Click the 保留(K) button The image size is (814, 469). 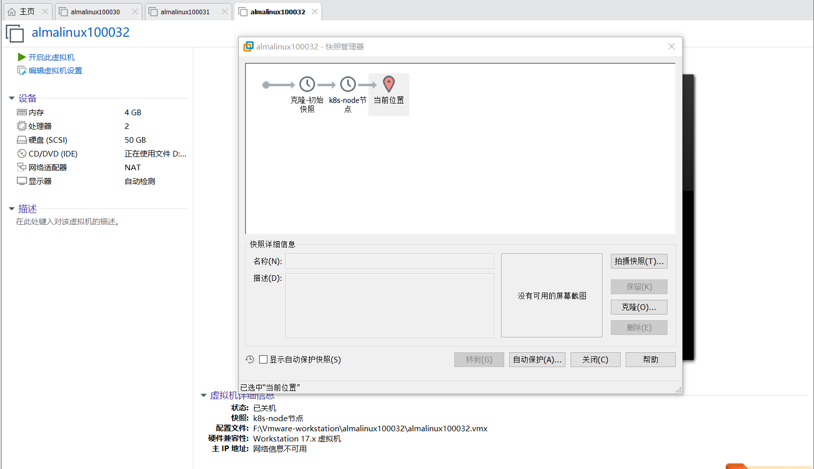pos(639,286)
